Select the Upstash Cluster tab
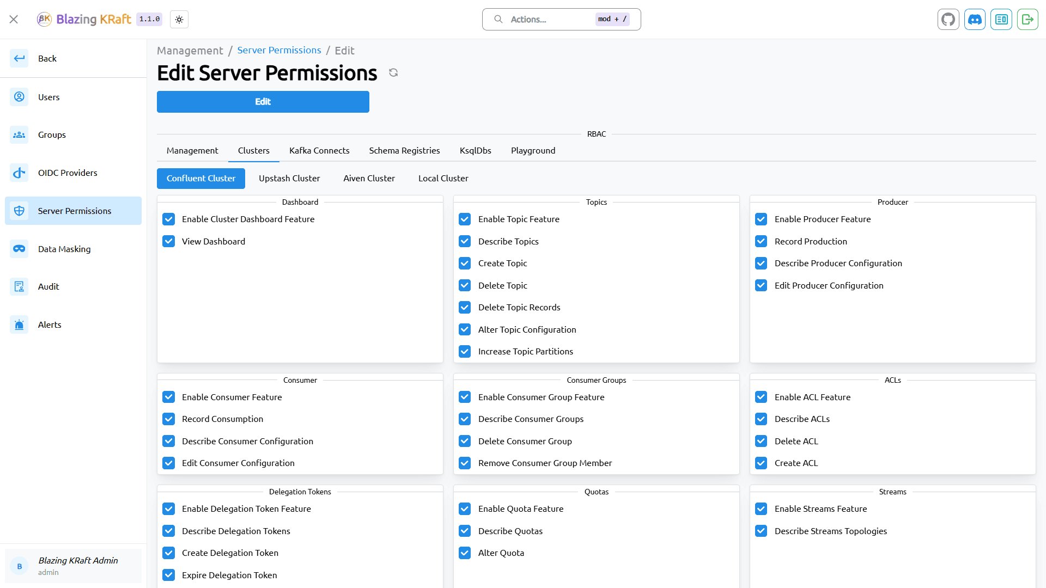 [x=289, y=178]
